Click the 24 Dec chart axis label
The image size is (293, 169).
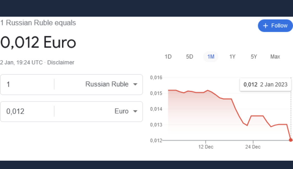pos(253,147)
